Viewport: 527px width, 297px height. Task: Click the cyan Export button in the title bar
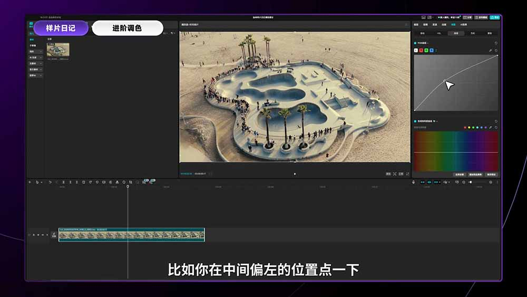pyautogui.click(x=495, y=17)
